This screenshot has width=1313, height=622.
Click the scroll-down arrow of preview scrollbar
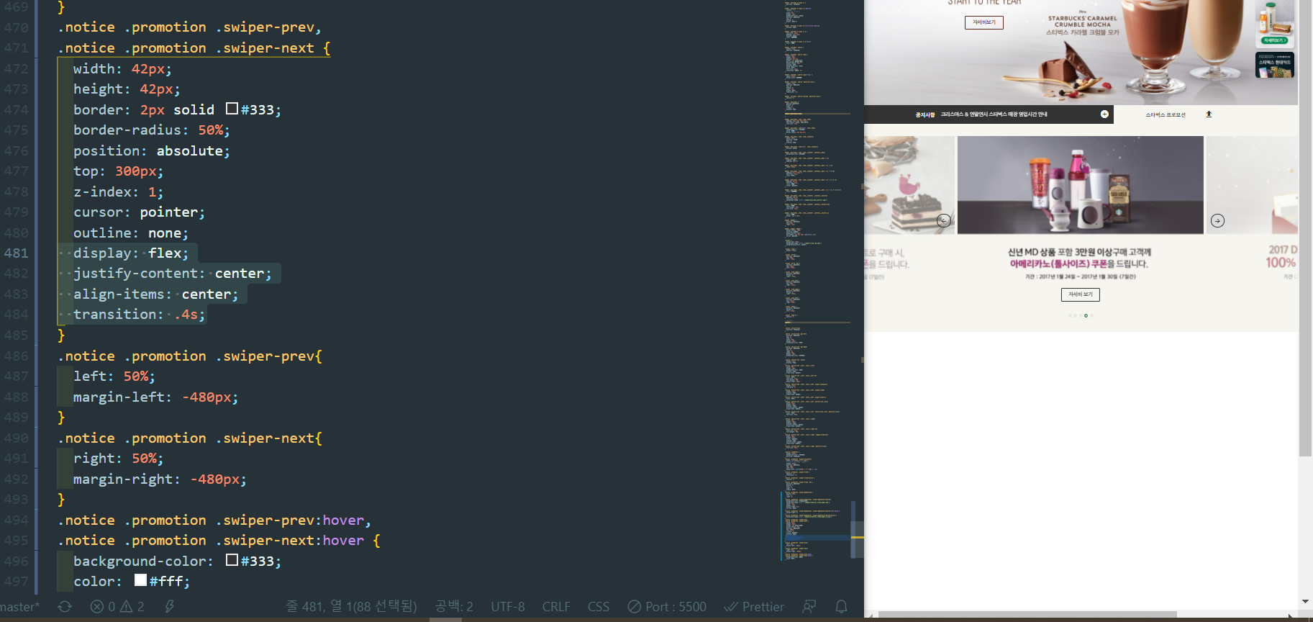click(1305, 602)
